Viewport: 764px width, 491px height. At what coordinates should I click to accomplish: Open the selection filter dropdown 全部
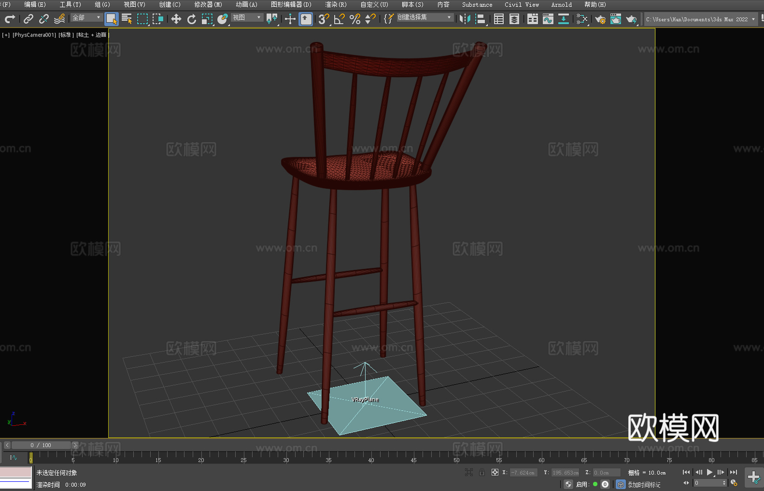point(86,17)
